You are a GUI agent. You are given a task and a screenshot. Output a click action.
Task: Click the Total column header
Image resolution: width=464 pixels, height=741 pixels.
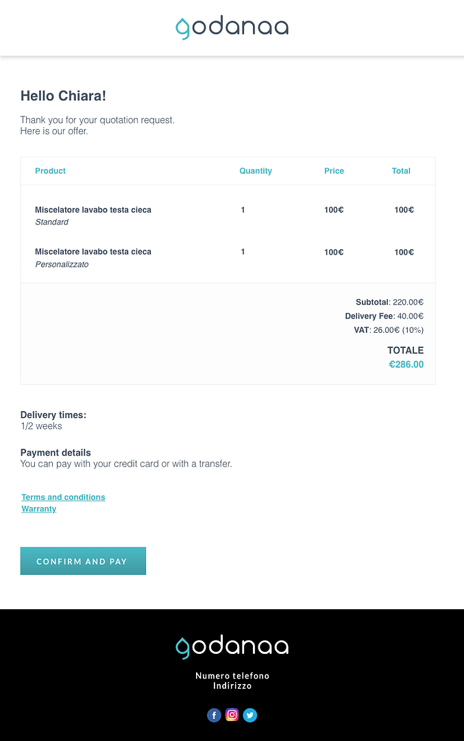pyautogui.click(x=401, y=171)
